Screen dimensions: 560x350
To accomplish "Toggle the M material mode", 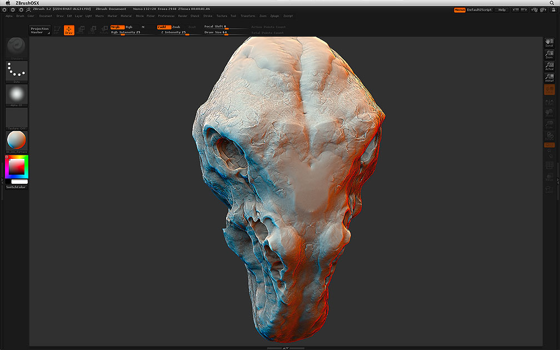I will 143,27.
